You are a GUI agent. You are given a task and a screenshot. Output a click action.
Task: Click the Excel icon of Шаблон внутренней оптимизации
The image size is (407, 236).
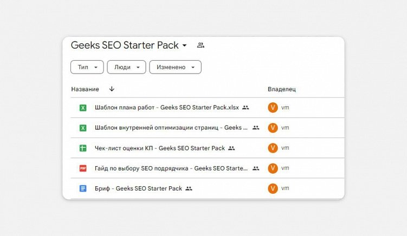[83, 128]
